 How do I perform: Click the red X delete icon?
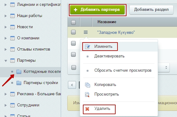[x=87, y=109]
